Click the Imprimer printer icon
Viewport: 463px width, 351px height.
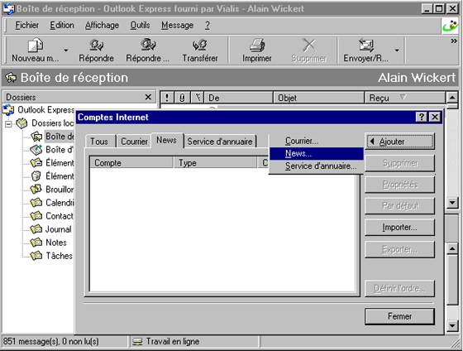[x=257, y=46]
